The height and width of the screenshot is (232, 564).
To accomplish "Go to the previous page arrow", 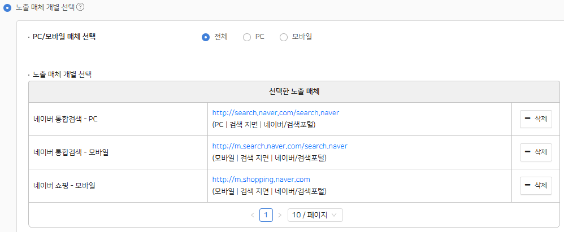I will coord(252,215).
